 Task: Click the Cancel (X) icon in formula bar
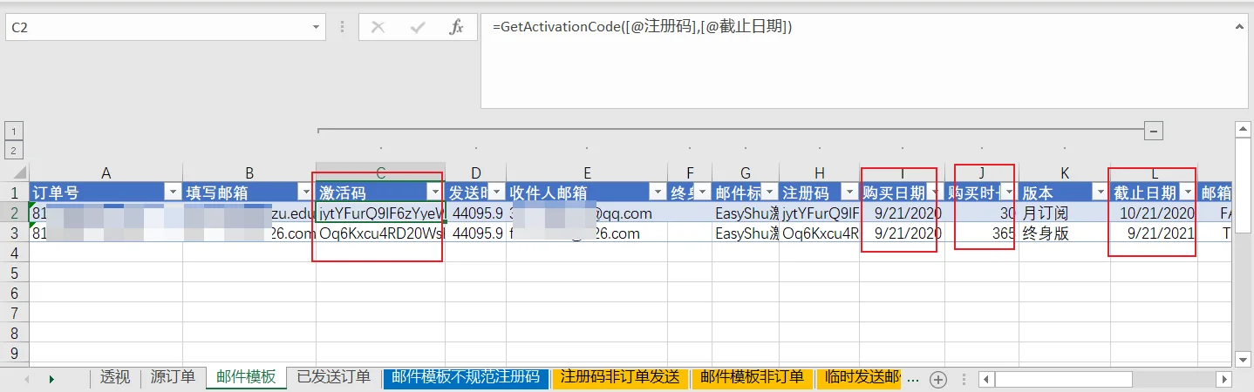(378, 27)
